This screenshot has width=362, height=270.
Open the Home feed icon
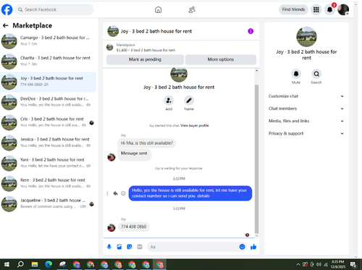(158, 9)
